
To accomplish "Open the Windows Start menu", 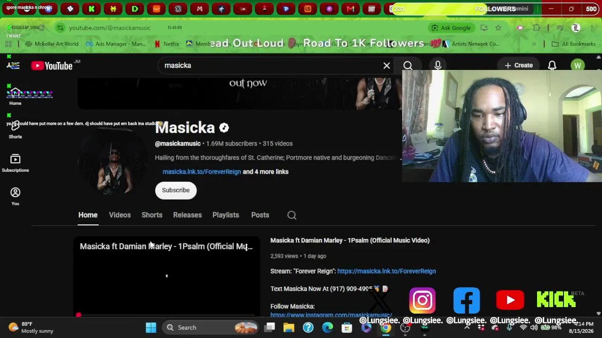I will (x=151, y=328).
